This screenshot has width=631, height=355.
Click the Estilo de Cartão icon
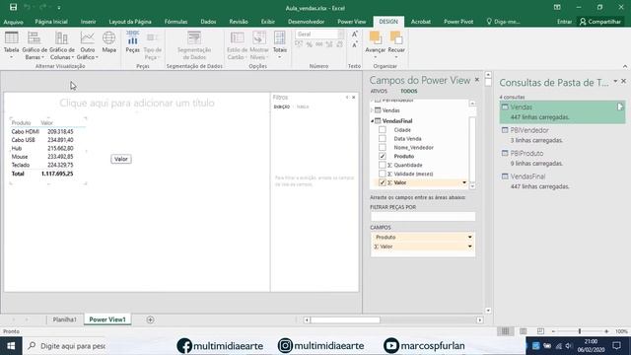(x=237, y=37)
